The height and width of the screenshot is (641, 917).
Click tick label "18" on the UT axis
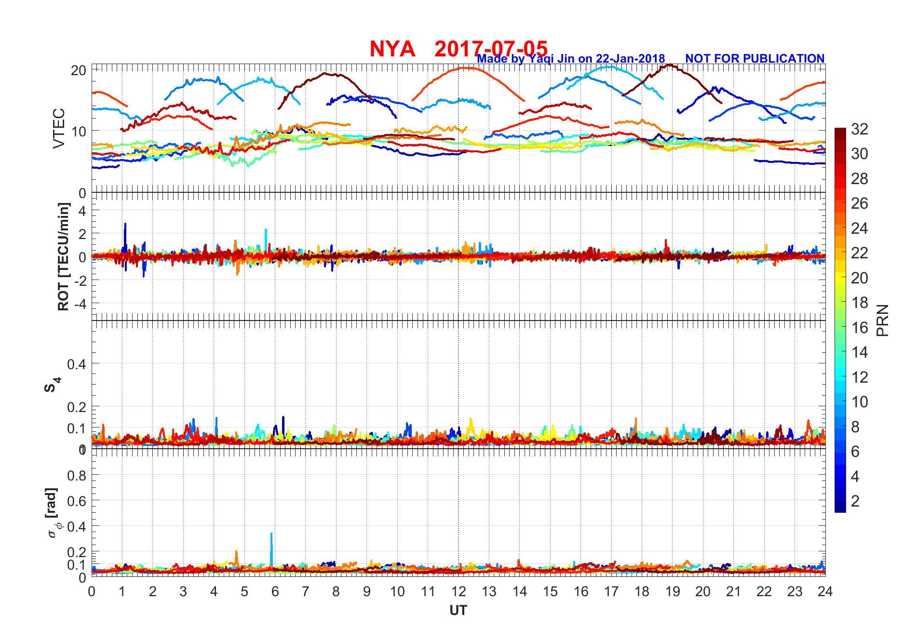point(642,592)
